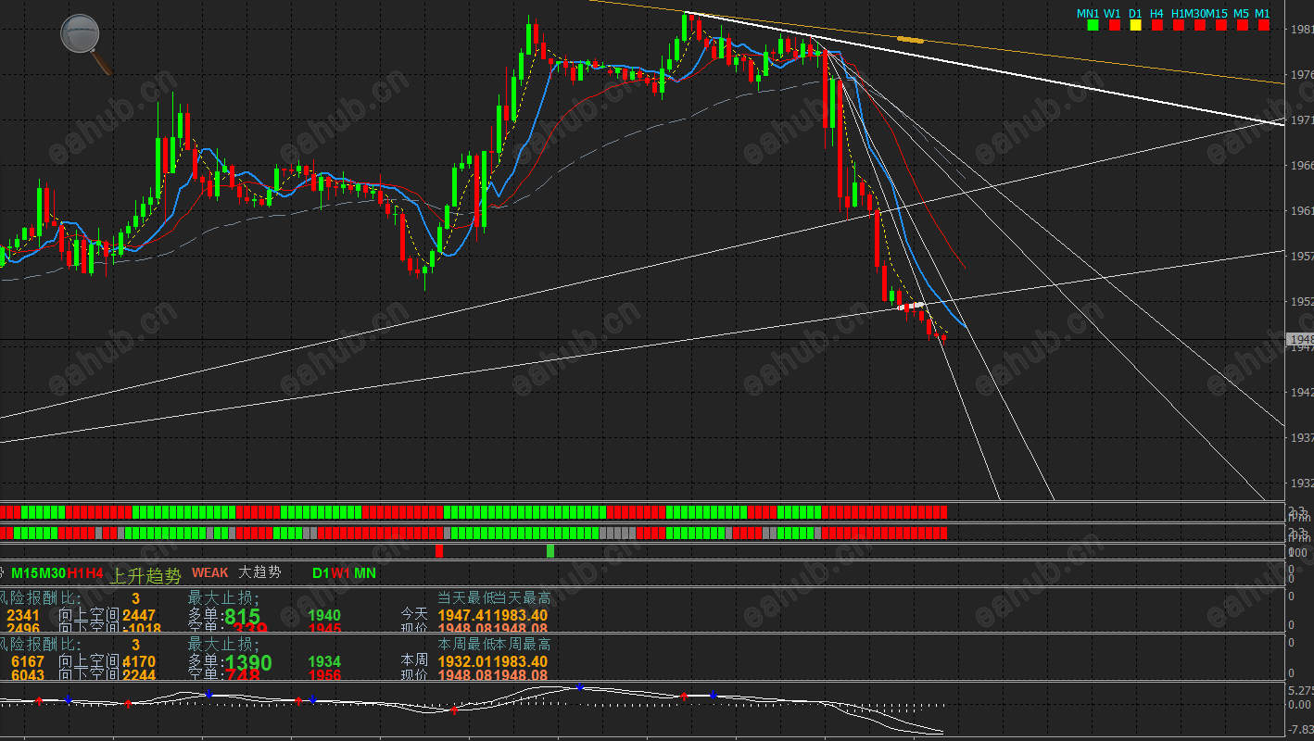Screen dimensions: 1314x741
Task: Select the red signal square under H1
Action: [1179, 26]
